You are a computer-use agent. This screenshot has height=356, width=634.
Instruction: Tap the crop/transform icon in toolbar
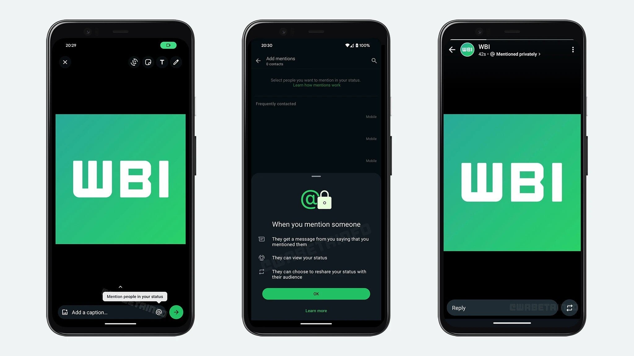pos(134,62)
